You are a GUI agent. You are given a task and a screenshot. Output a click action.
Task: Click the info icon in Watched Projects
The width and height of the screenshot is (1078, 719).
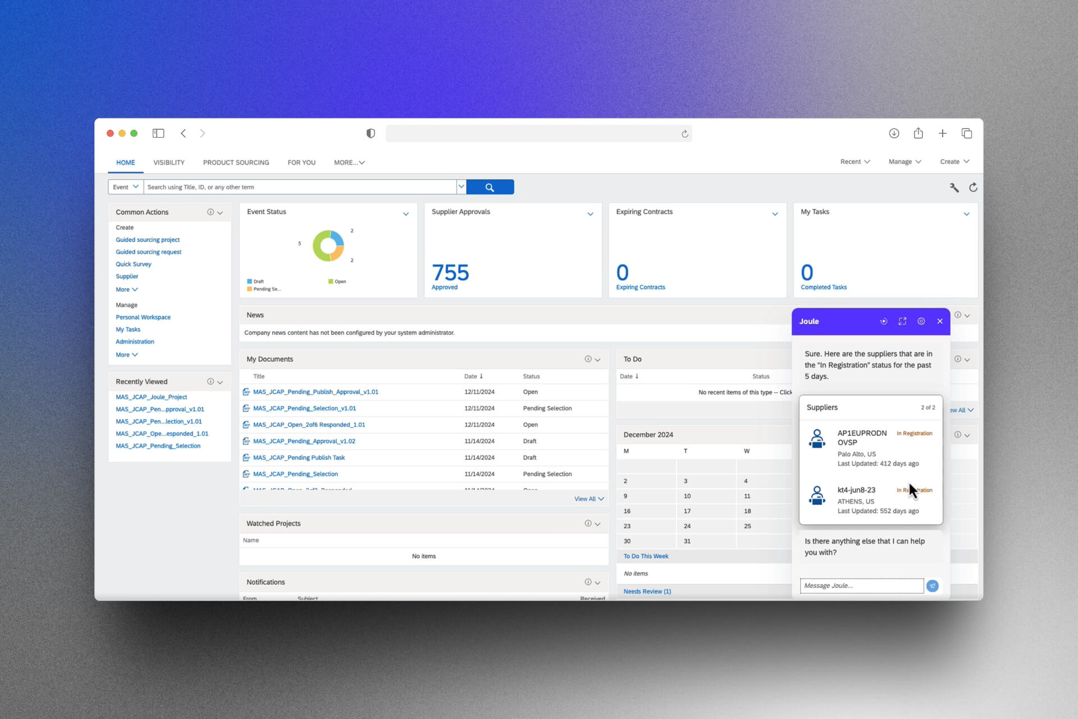point(588,523)
